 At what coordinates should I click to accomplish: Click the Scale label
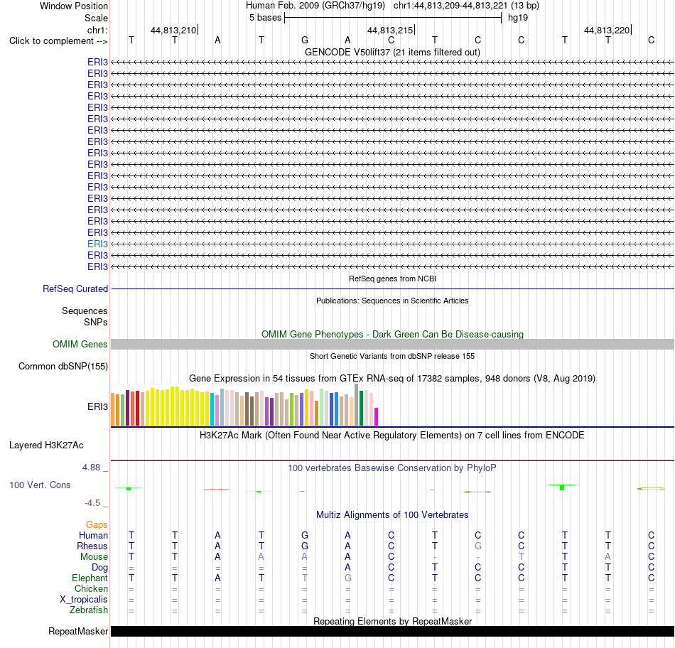96,18
